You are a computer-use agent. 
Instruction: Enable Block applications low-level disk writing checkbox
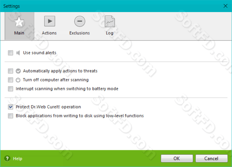(x=10, y=116)
